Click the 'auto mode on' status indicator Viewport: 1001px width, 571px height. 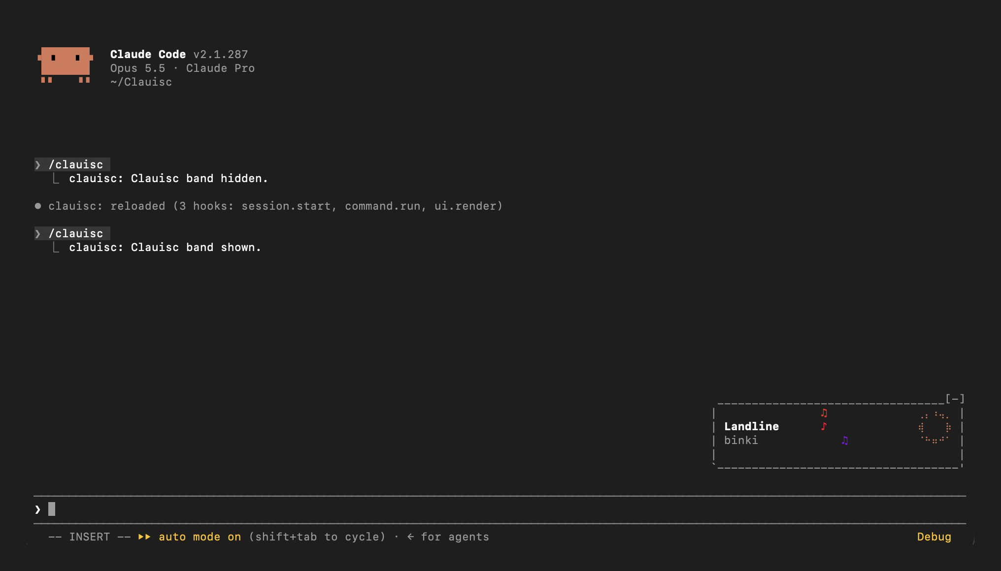click(200, 537)
